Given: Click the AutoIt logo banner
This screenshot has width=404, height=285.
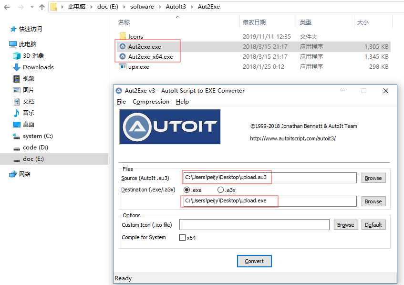Looking at the screenshot, I should tap(170, 127).
